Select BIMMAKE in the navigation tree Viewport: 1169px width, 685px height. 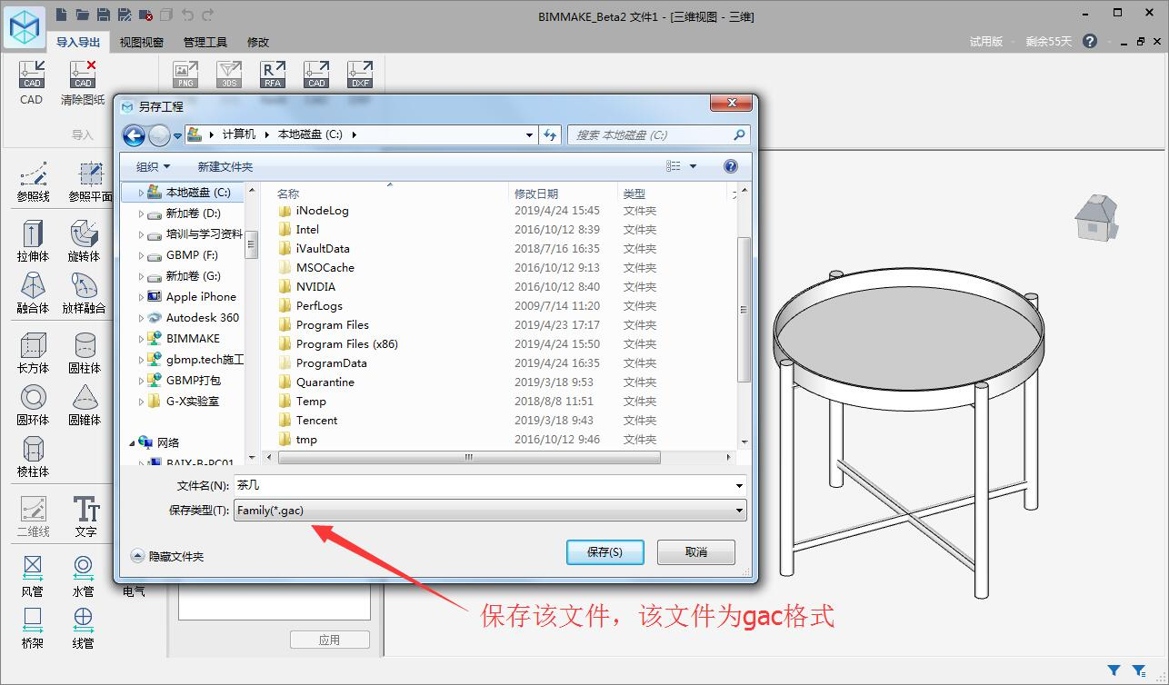point(193,339)
